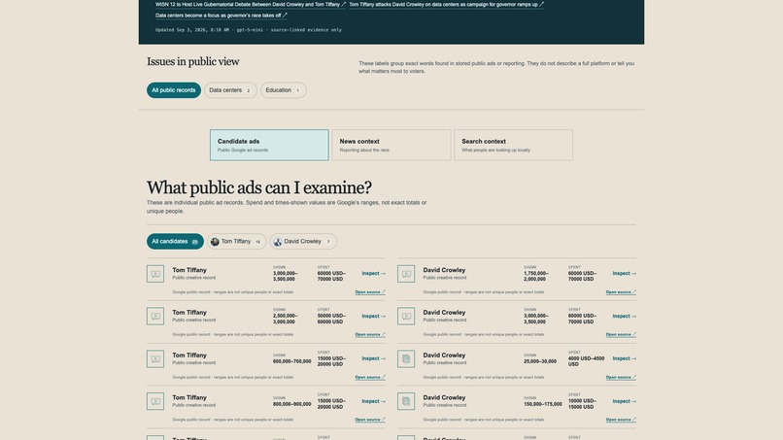
Task: Click David Crowley name in 25,000–30,000 row
Action: point(444,355)
